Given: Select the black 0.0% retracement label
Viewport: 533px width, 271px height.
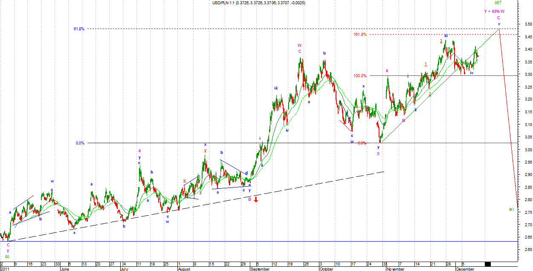Looking at the screenshot, I should tap(80, 143).
